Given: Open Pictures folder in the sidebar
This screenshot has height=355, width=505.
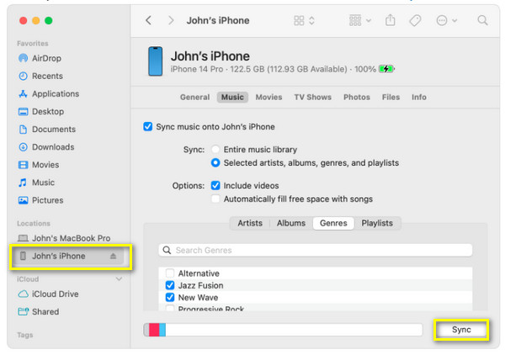Looking at the screenshot, I should pyautogui.click(x=41, y=200).
